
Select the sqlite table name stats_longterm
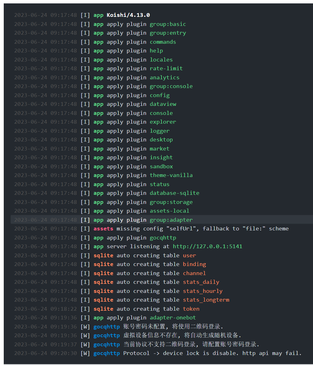(x=206, y=300)
